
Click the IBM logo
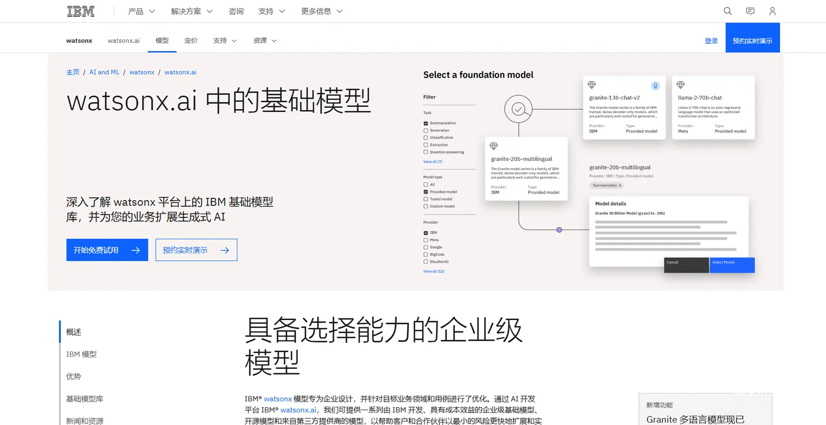tap(80, 11)
